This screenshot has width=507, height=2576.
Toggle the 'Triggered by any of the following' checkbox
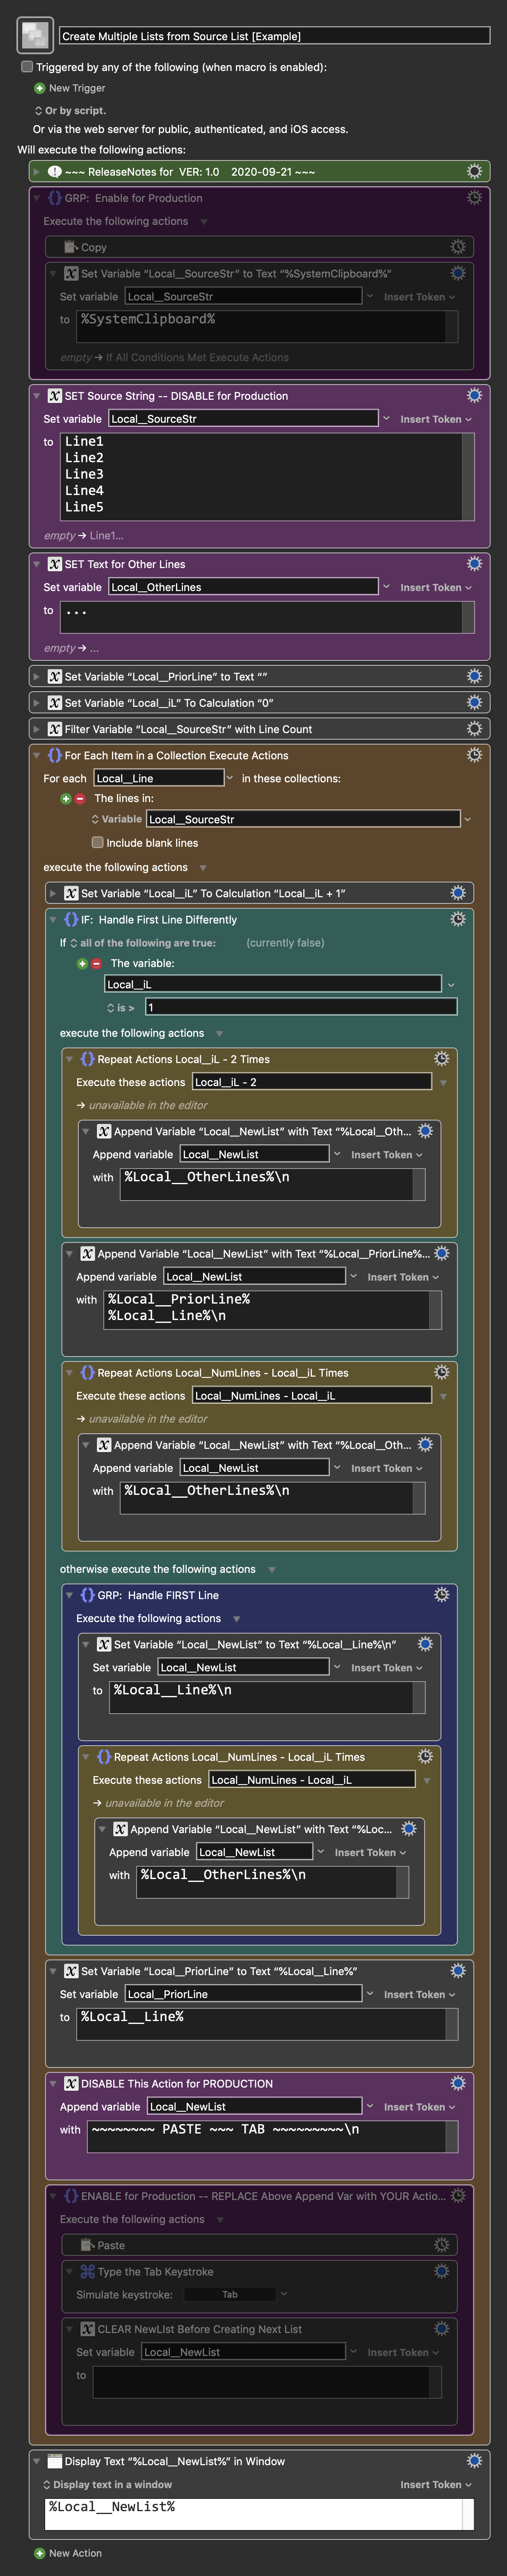(x=27, y=67)
